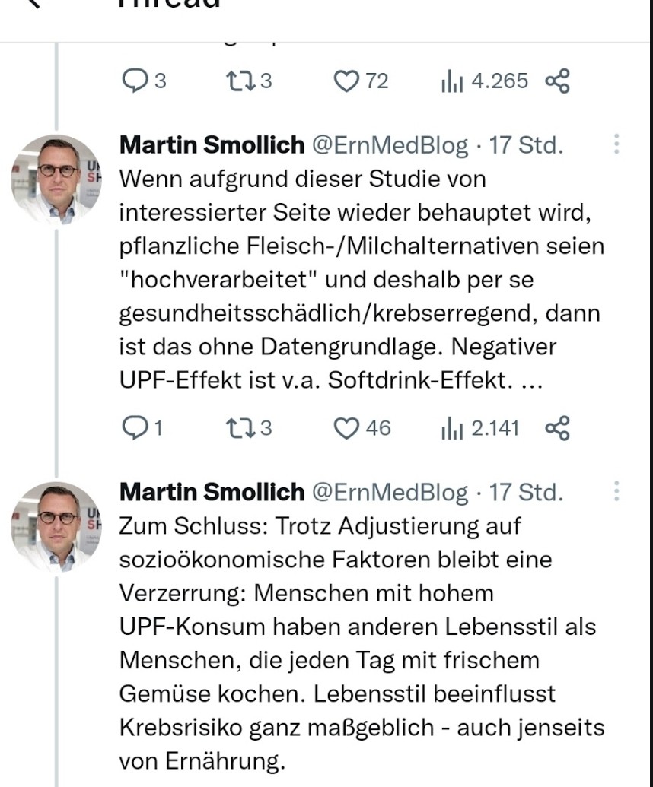Open profile avatar on 'Zum Schluss' tweet
653x787 pixels.
[55, 526]
